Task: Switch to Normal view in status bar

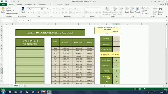Action: (x=135, y=89)
